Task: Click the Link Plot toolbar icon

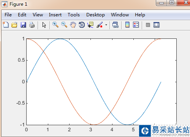Action: click(116, 25)
